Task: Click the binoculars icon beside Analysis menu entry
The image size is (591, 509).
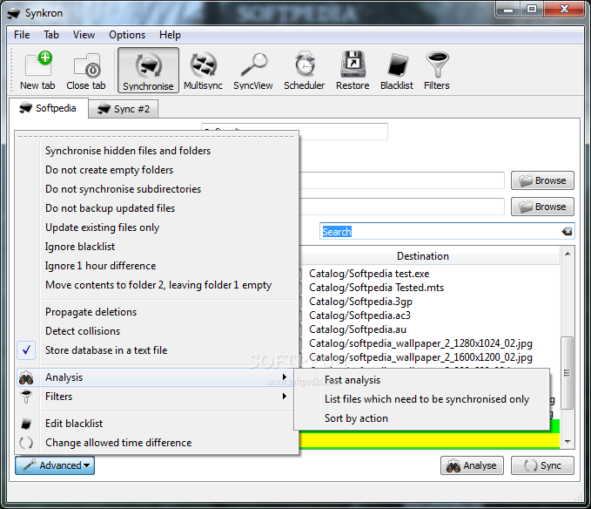Action: [x=26, y=377]
